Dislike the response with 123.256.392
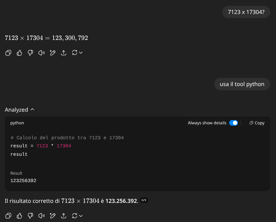 pyautogui.click(x=31, y=216)
